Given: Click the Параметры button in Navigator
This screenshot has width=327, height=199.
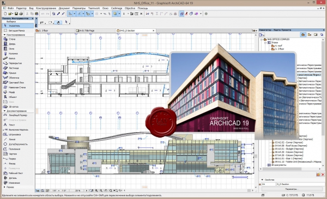Looking at the screenshot, I should pos(292,189).
